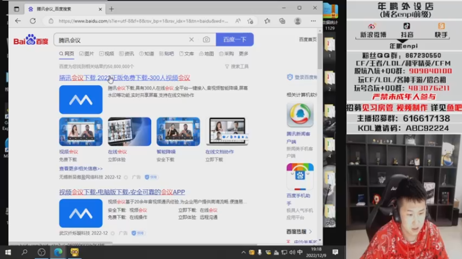The height and width of the screenshot is (259, 462).
Task: Open the volume speaker icon in the tray
Action: pos(292,252)
